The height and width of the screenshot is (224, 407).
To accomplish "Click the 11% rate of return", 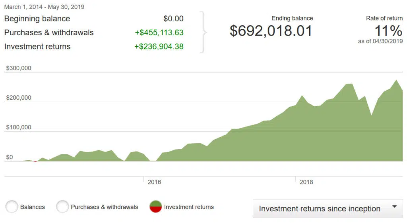I will (x=388, y=31).
